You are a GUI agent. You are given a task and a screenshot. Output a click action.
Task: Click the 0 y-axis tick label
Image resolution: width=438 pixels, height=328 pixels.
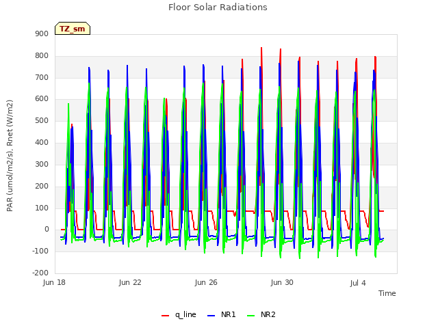47,230
